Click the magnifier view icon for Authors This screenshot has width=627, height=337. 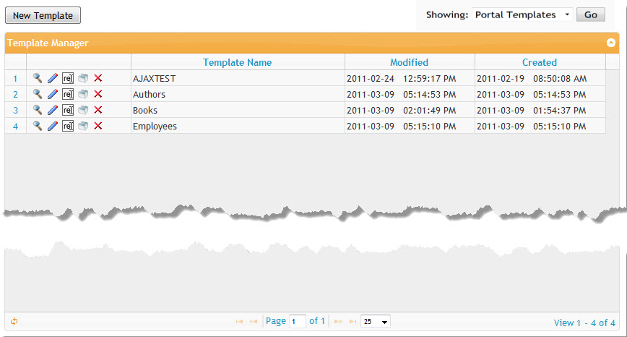[x=38, y=94]
